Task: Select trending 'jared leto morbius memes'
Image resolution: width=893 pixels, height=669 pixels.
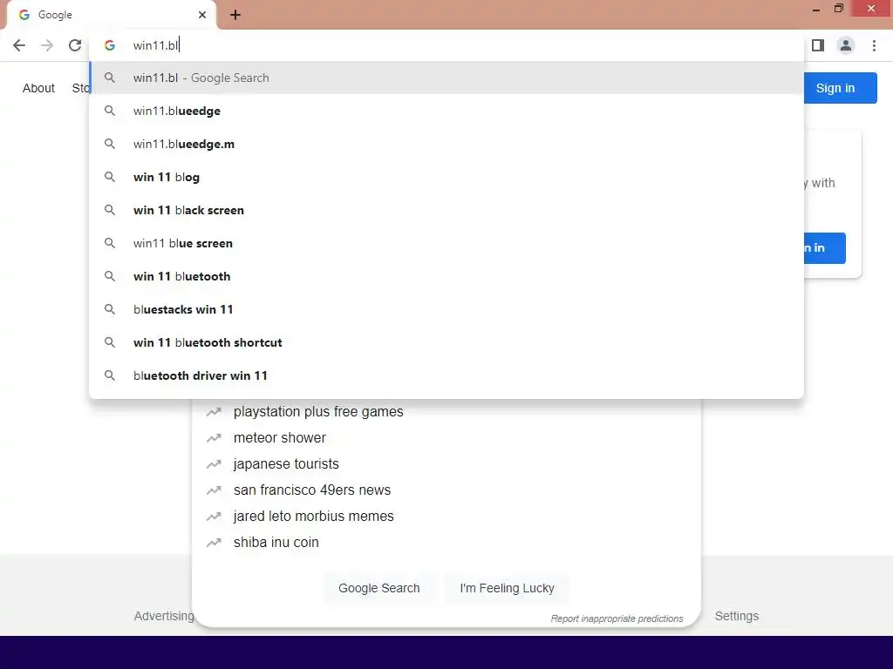Action: coord(313,516)
